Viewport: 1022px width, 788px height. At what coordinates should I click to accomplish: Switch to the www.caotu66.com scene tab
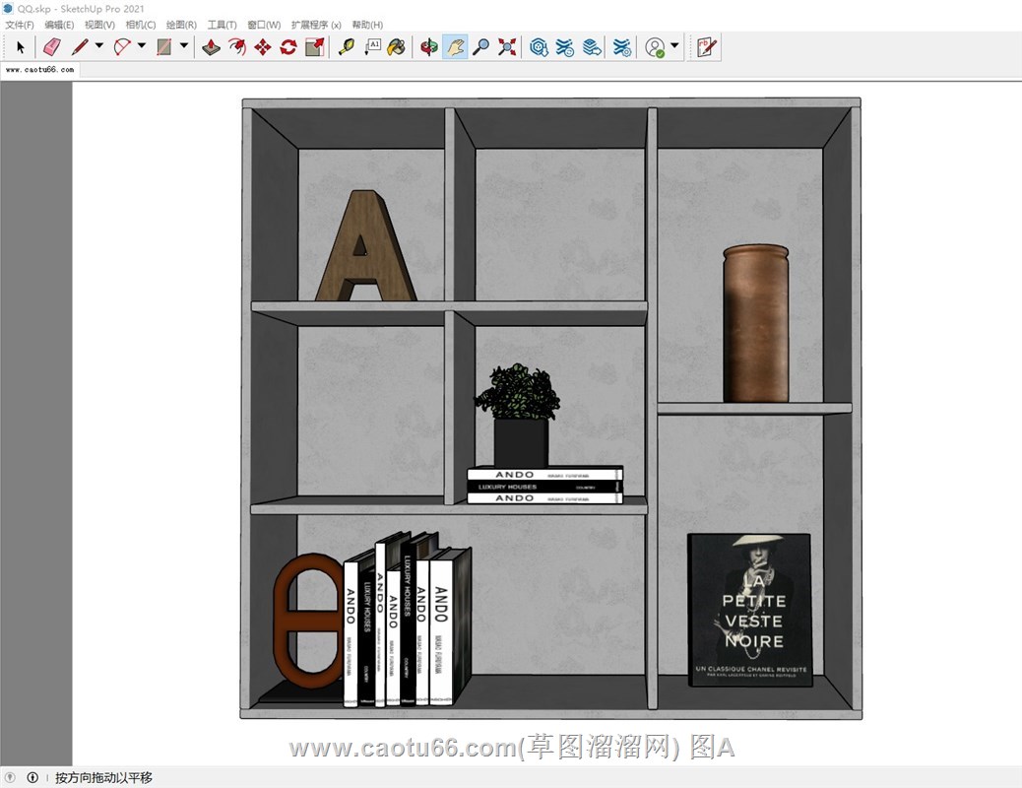pyautogui.click(x=39, y=71)
